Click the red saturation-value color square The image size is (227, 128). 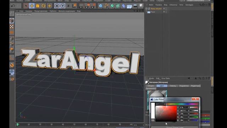[166, 114]
